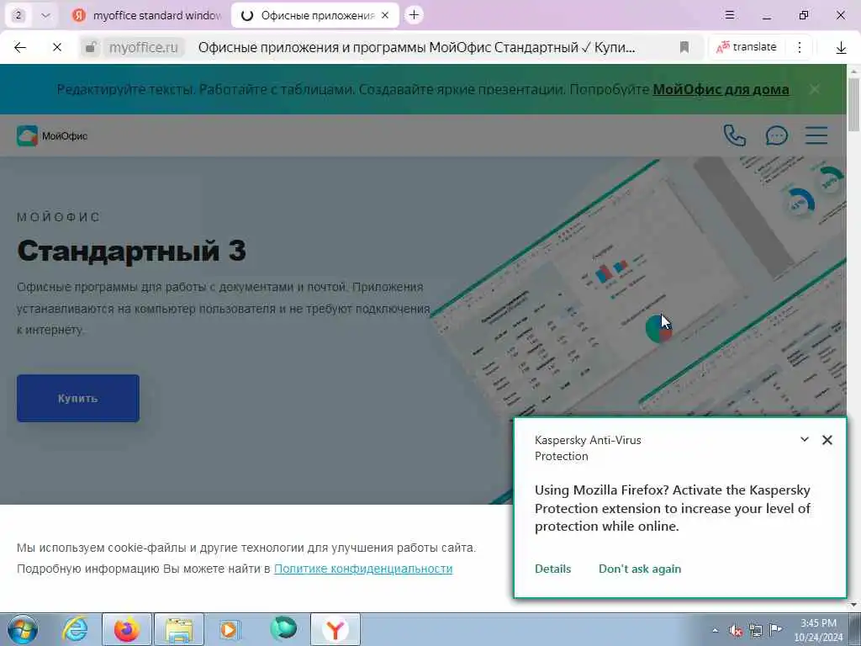Open the Политике конфиденциальности link
This screenshot has width=861, height=646.
click(363, 569)
